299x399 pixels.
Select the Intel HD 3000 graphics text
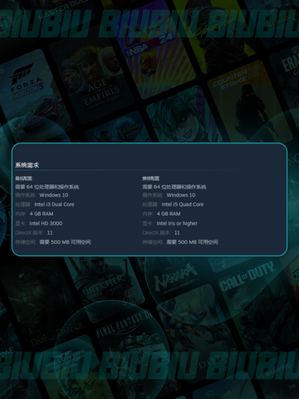coord(46,223)
